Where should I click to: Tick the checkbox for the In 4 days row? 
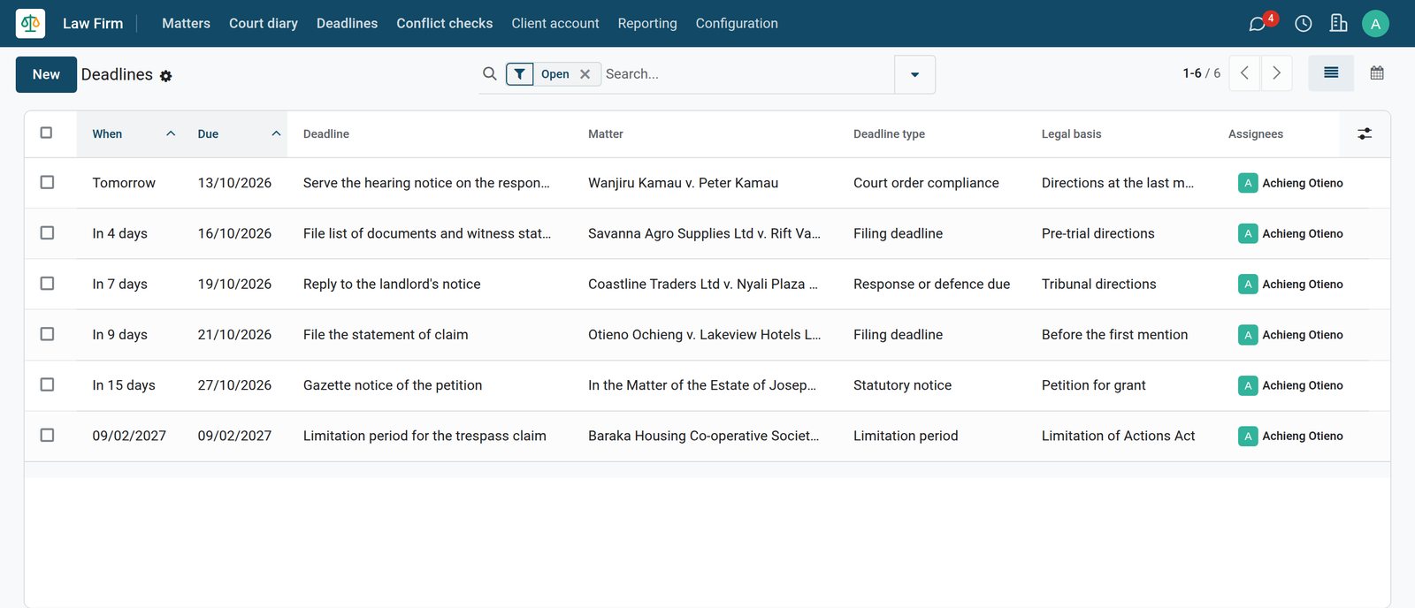[x=48, y=232]
